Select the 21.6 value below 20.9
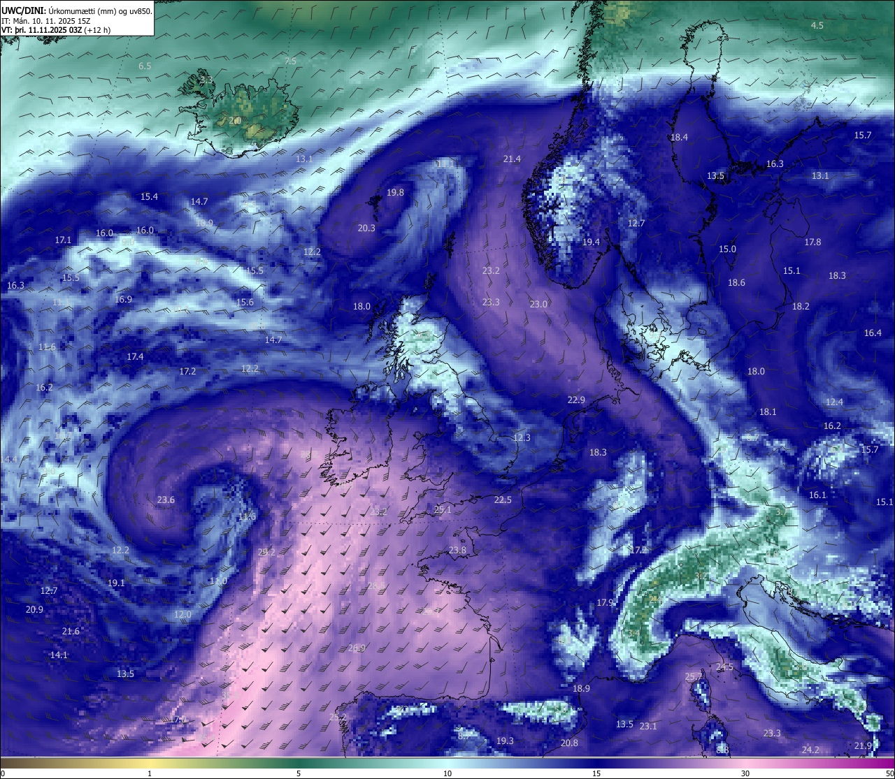This screenshot has width=895, height=779. pos(71,632)
